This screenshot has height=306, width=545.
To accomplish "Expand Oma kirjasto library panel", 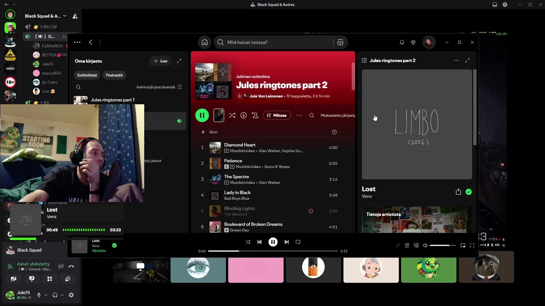I will pyautogui.click(x=179, y=61).
